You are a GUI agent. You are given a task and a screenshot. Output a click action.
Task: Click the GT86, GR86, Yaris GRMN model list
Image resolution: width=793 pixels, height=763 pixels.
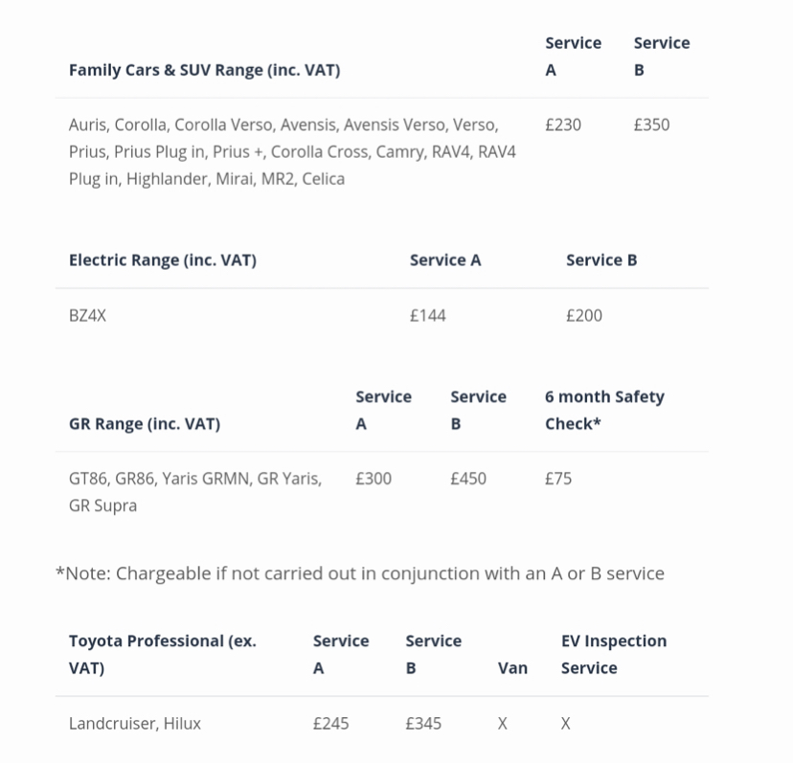[x=195, y=492]
